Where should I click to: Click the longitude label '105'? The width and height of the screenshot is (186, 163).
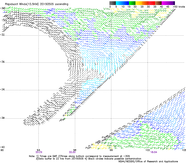pyautogui.click(x=184, y=150)
